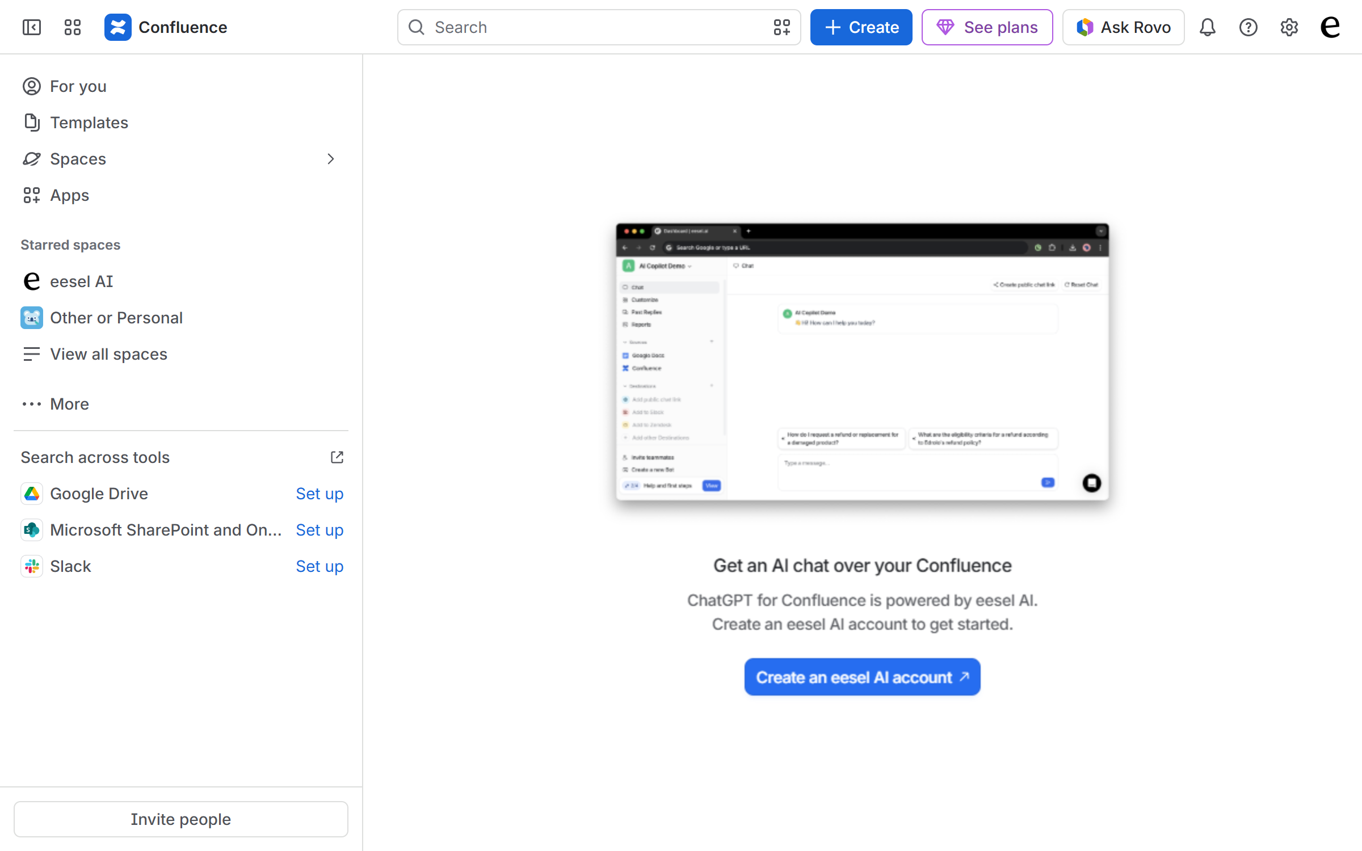
Task: Open the app switcher grid icon
Action: 73,27
